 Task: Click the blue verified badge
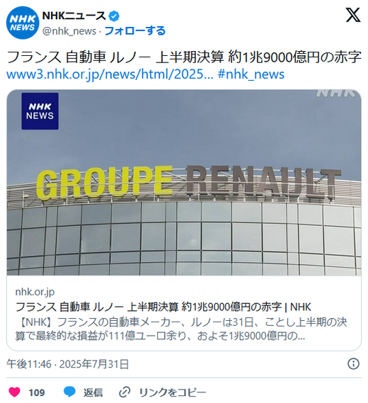[x=114, y=16]
